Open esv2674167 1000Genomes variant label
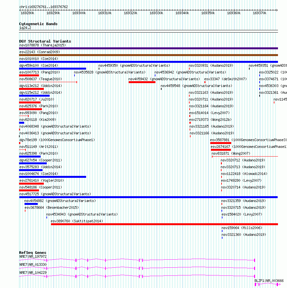Image resolution: width=287 pixels, height=288 pixels. click(x=249, y=147)
